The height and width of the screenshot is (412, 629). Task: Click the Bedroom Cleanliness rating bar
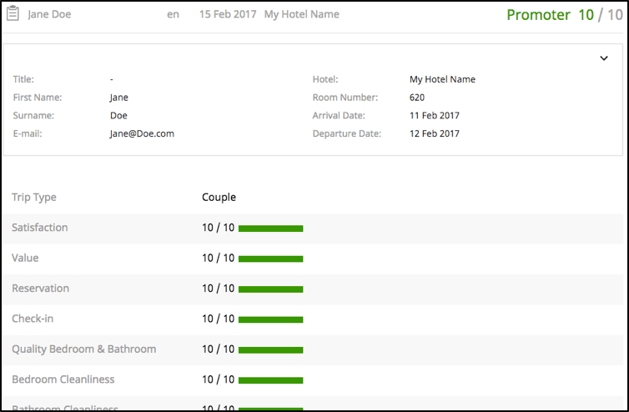click(270, 380)
